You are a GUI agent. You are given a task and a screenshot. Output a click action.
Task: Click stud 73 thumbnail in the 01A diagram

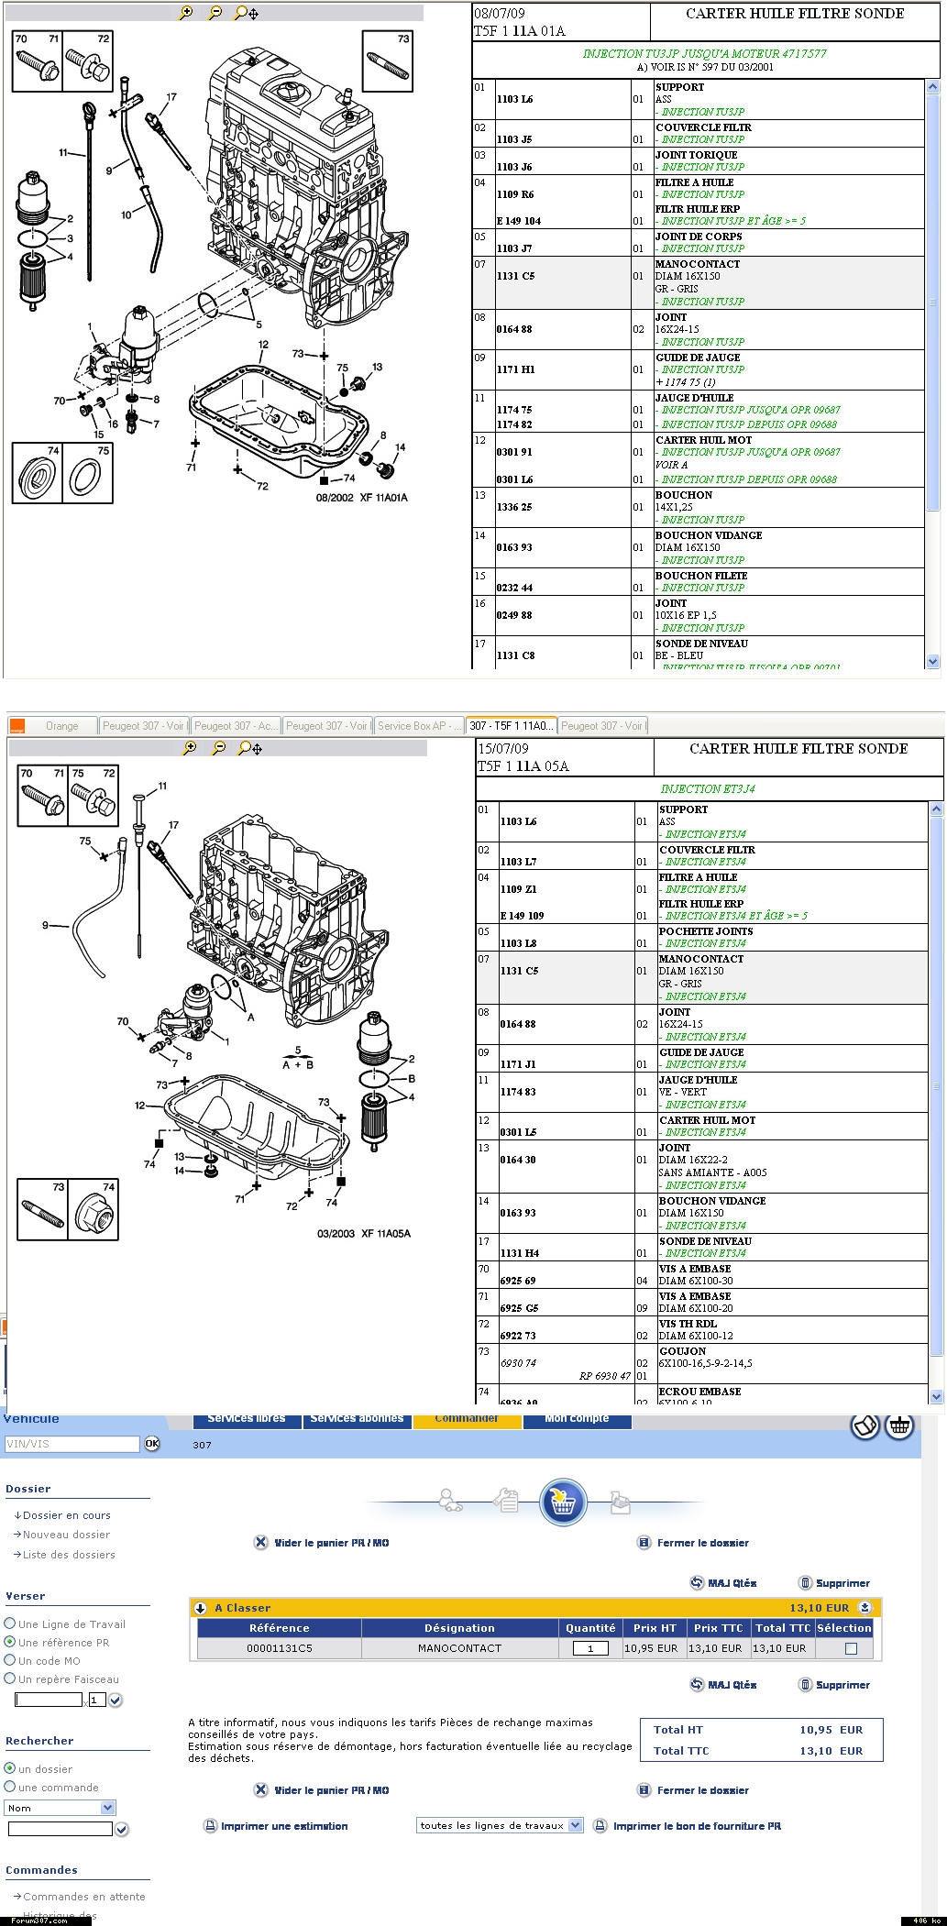click(387, 61)
